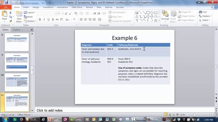Open Word from the taskbar
Image resolution: width=218 pixels, height=122 pixels.
point(107,119)
